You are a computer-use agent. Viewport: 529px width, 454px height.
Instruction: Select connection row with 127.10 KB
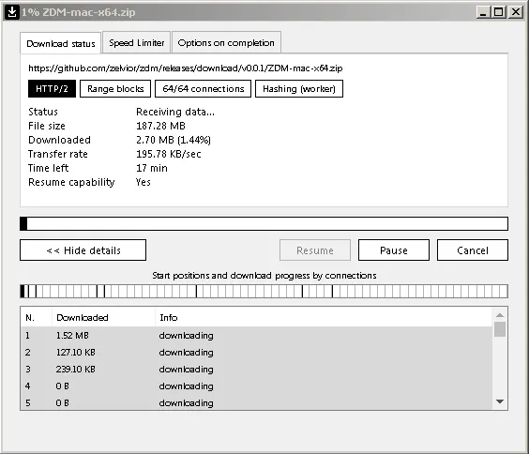[x=256, y=352]
